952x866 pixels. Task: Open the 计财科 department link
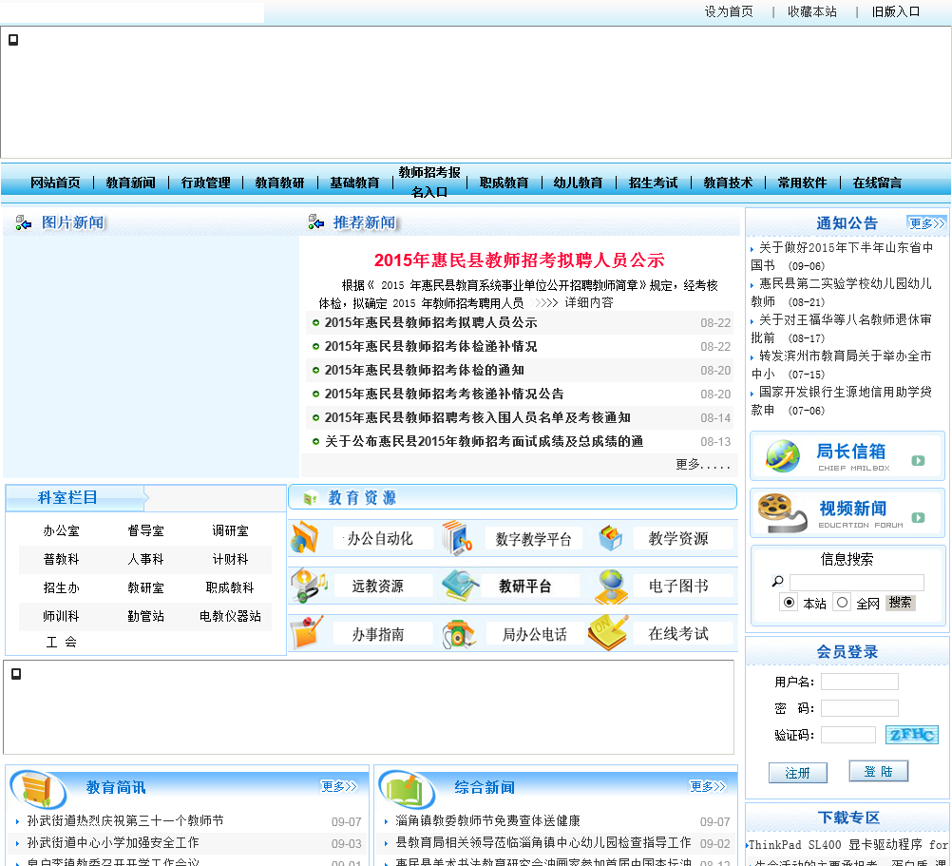(x=230, y=559)
